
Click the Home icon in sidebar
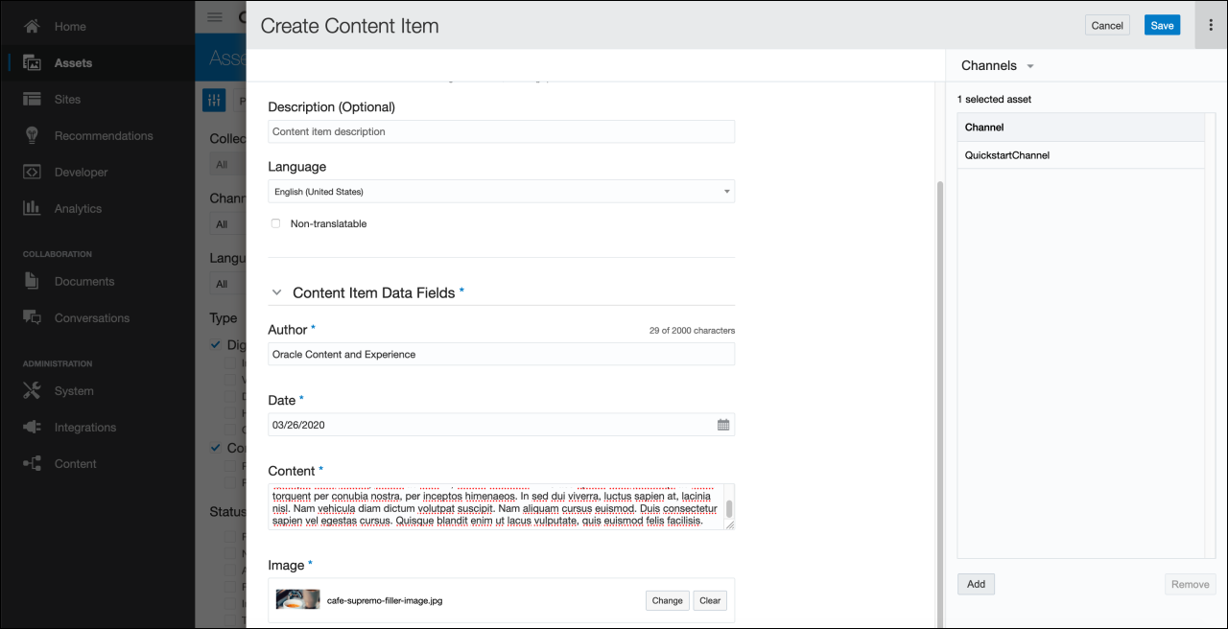click(32, 27)
